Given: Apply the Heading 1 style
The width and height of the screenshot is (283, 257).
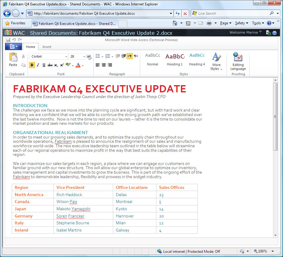Looking at the screenshot, I should coord(175,59).
